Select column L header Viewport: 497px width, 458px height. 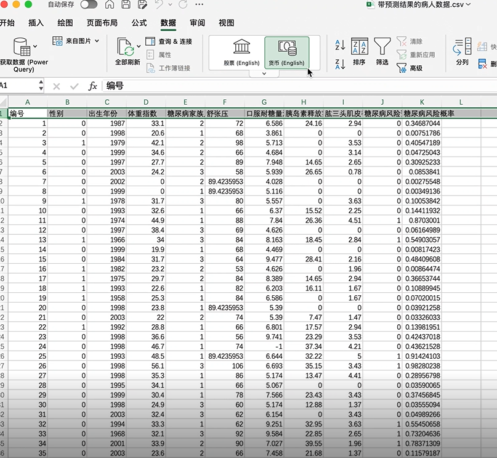point(461,102)
